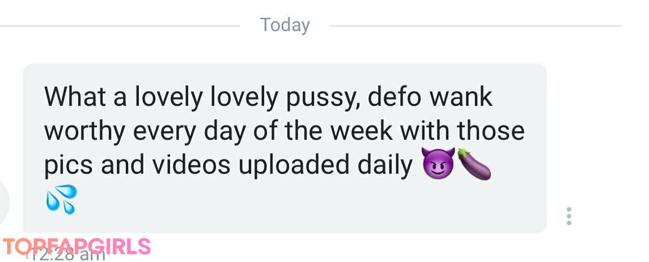Click the gray message bubble background
649x262 pixels.
(x=285, y=148)
